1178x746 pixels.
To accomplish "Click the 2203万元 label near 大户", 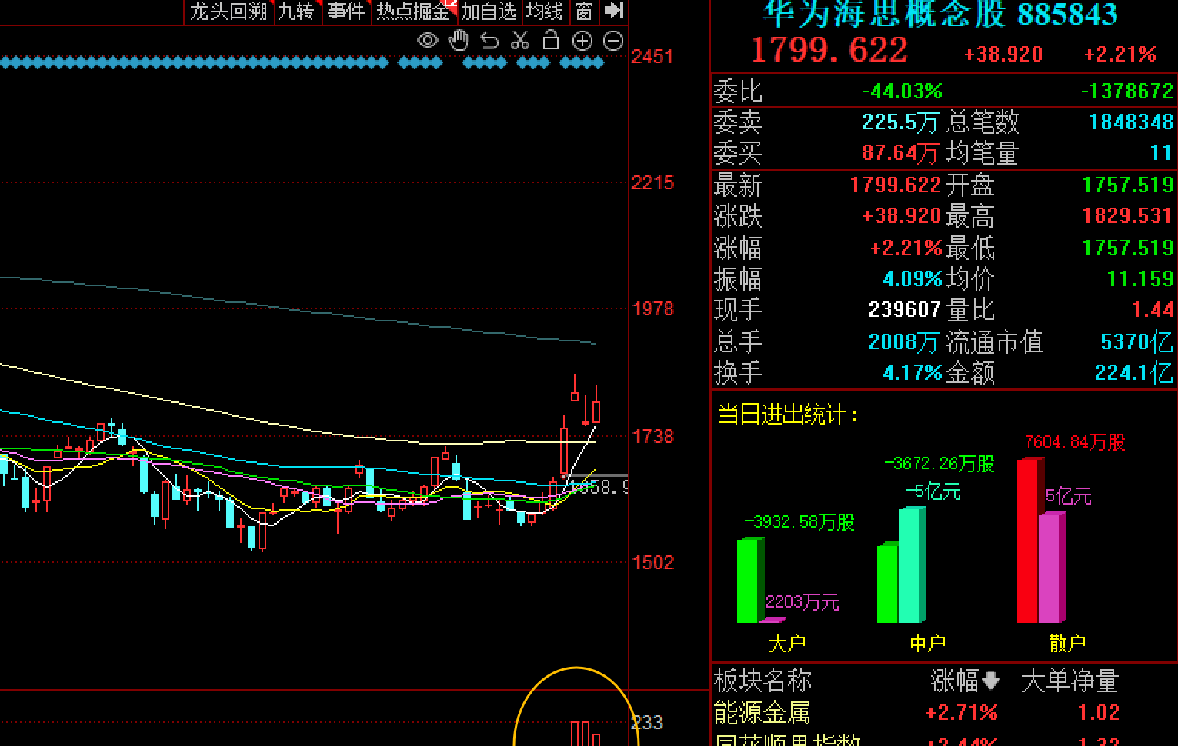I will point(802,603).
